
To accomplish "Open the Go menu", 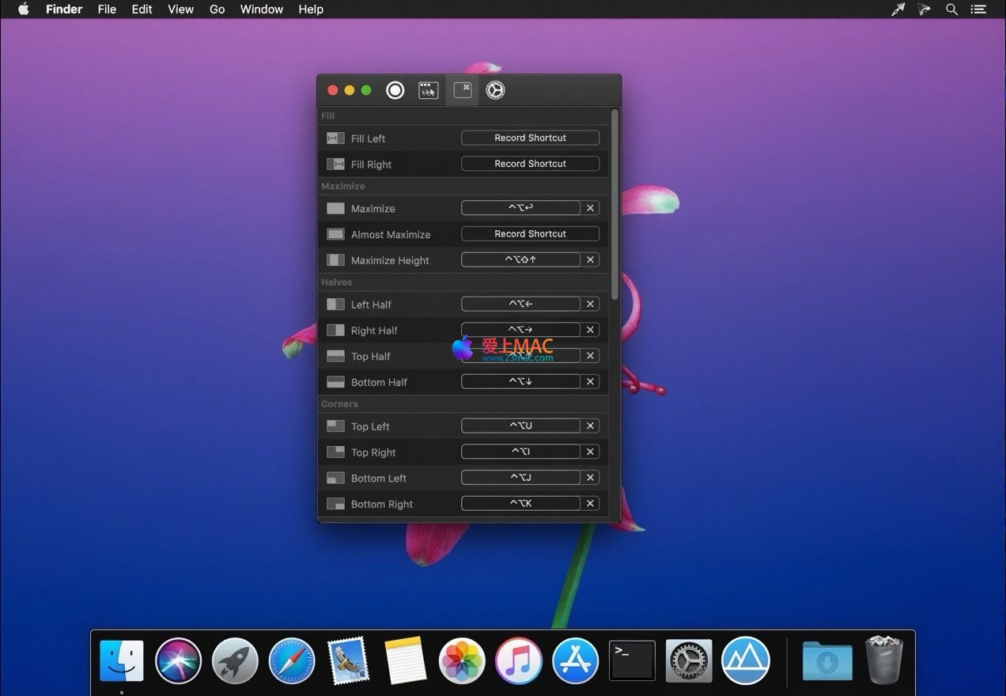I will point(217,9).
